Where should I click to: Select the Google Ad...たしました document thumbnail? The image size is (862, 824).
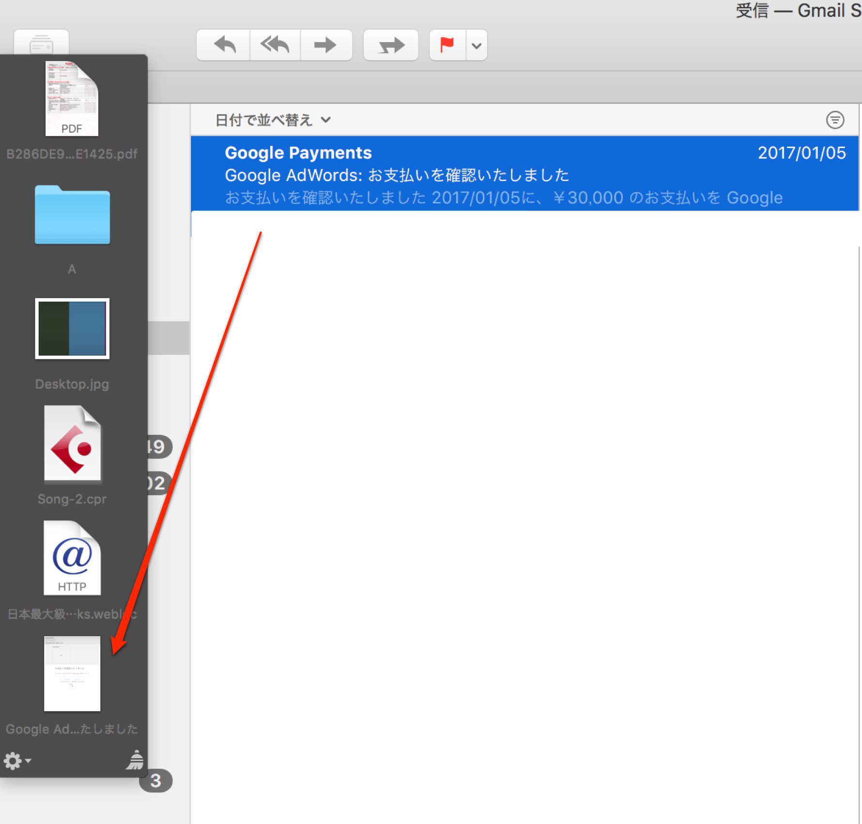point(72,673)
